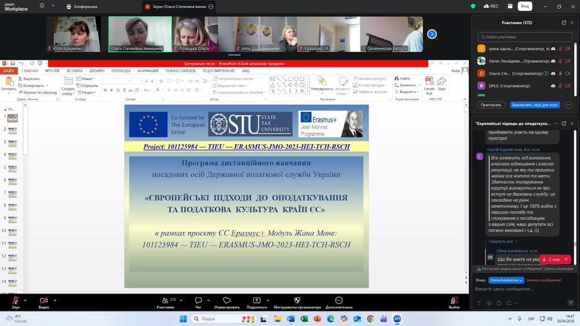Collapse replies with Свернуть все link
The height and width of the screenshot is (326, 580).
tap(503, 241)
